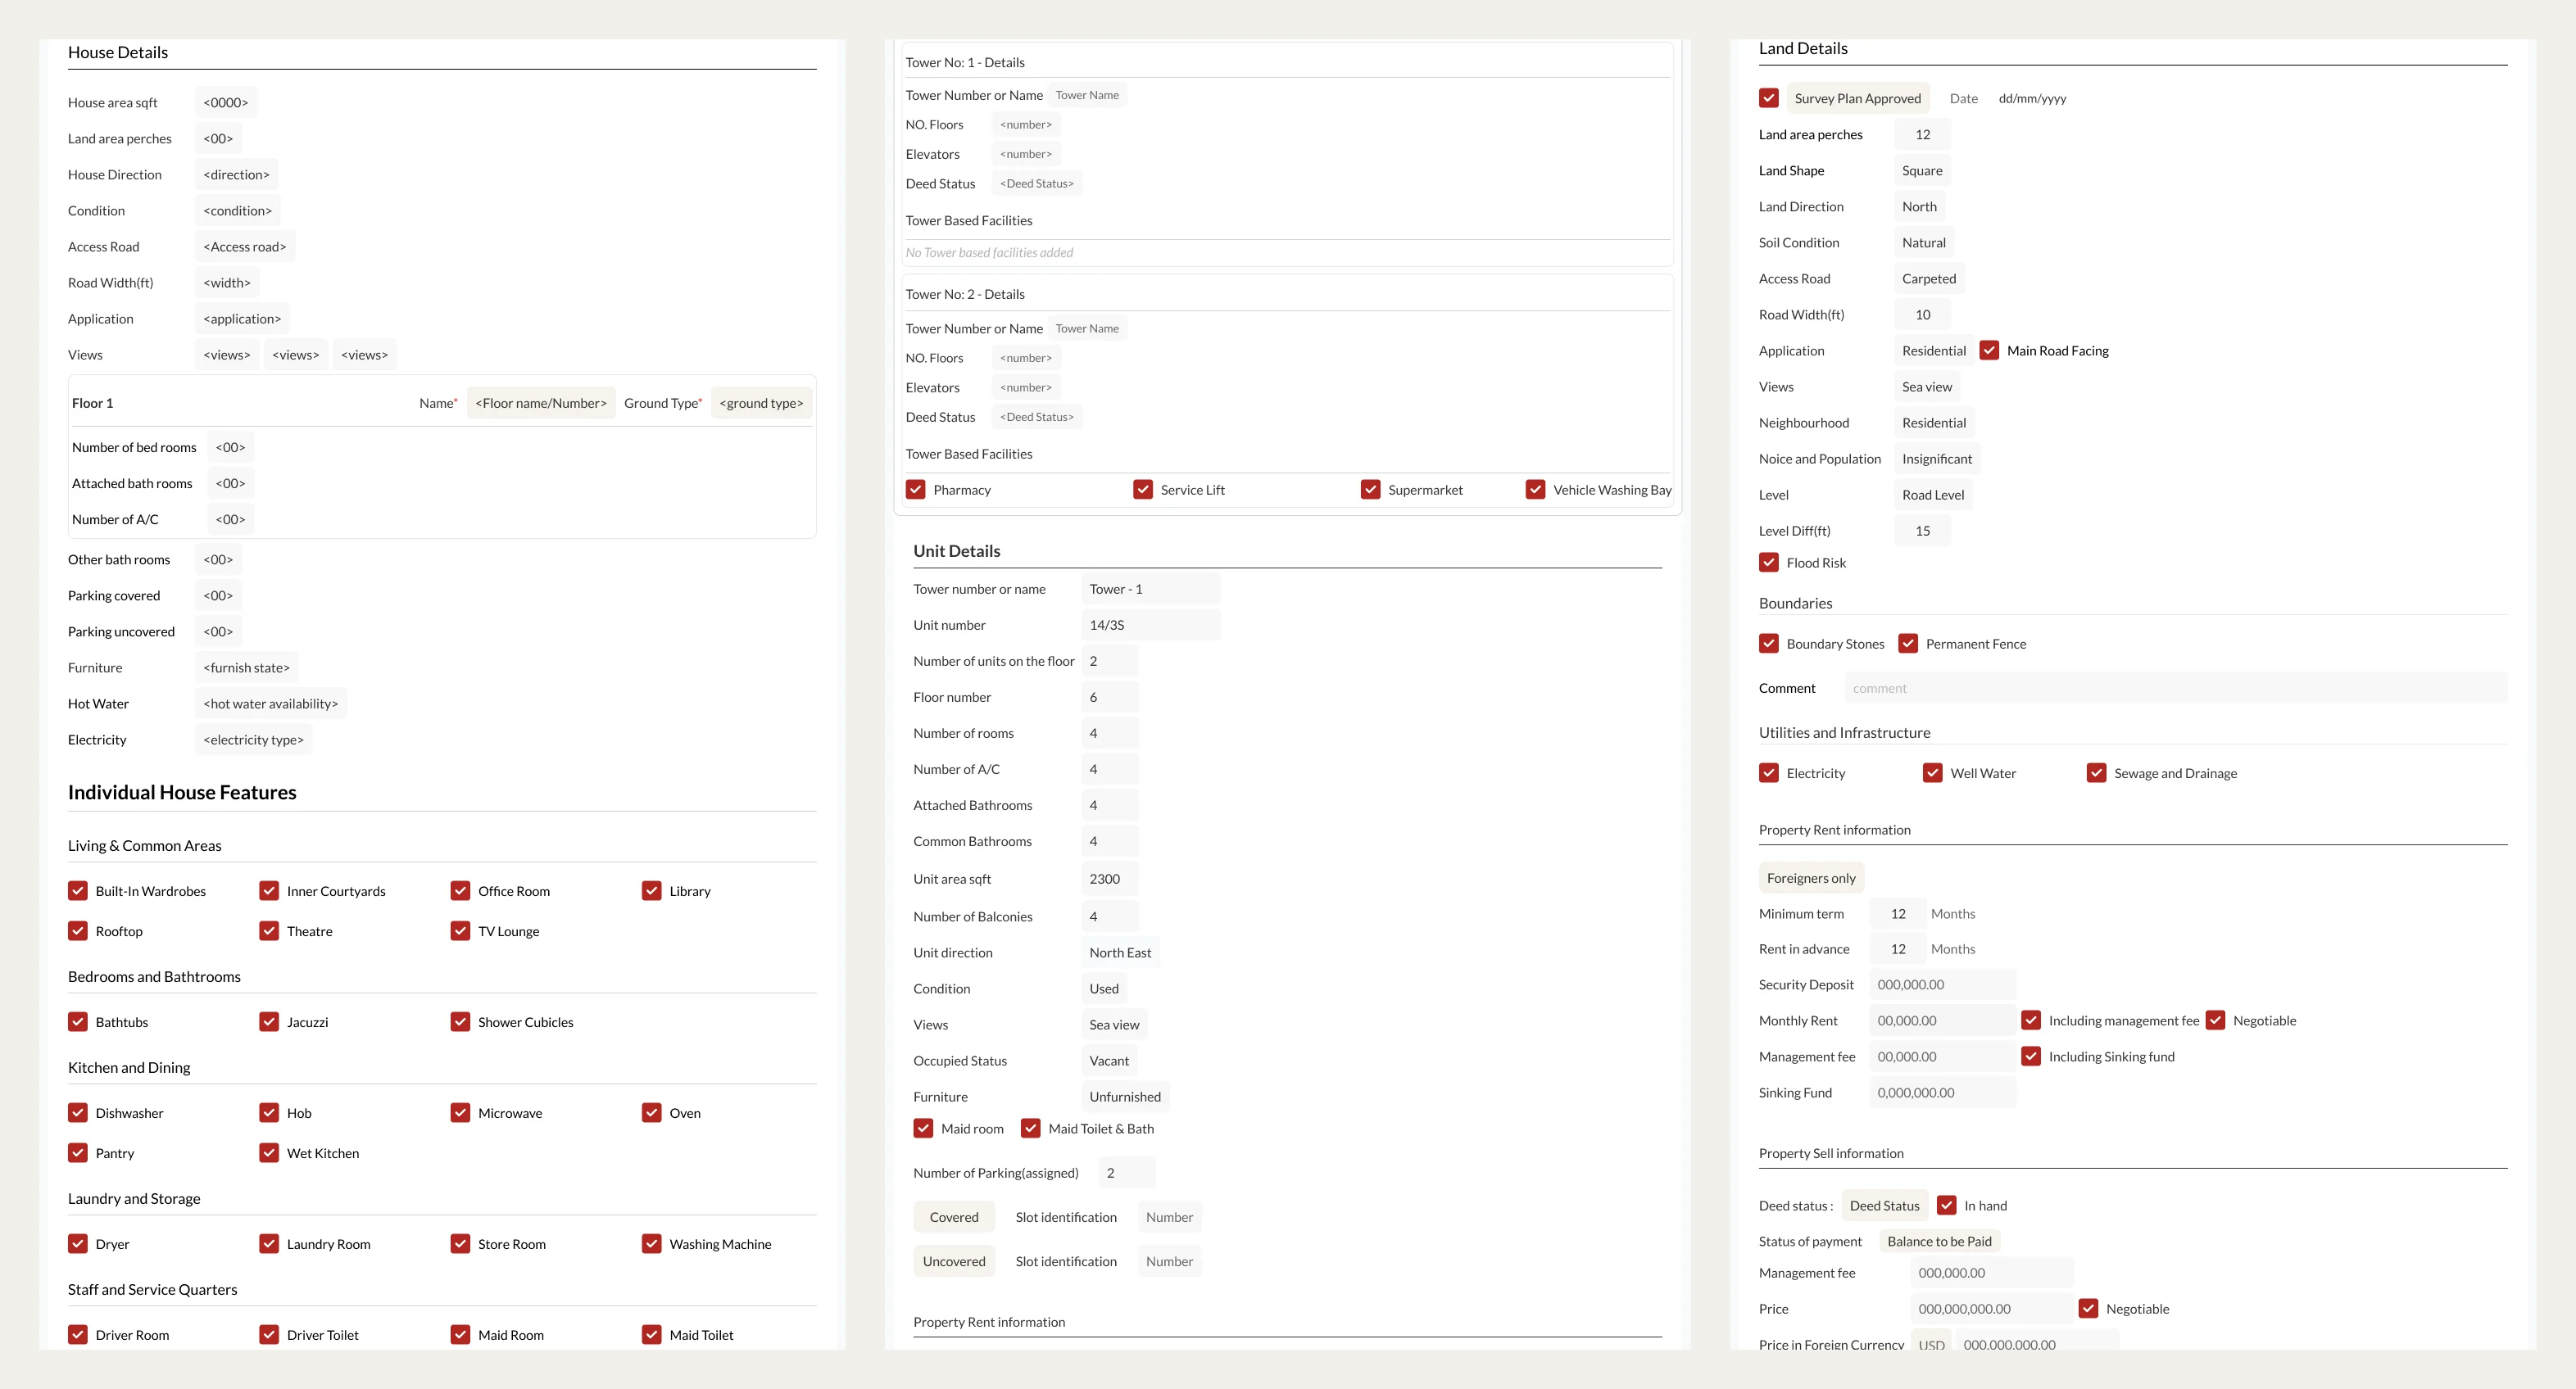Select the Covered parking type
Viewport: 2576px width, 1389px height.
pos(954,1217)
